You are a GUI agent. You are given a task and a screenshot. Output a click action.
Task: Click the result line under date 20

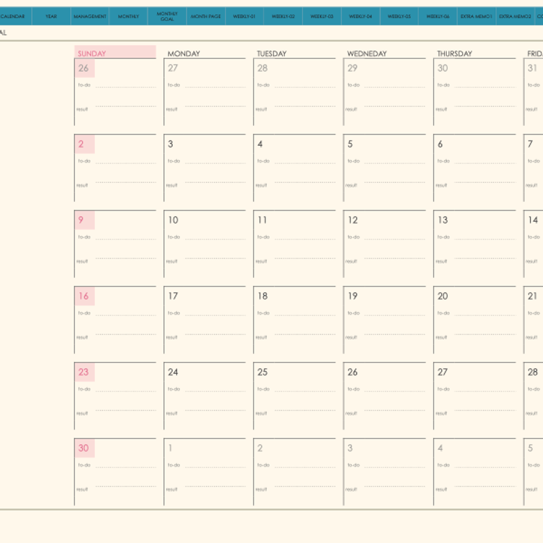[x=485, y=334]
